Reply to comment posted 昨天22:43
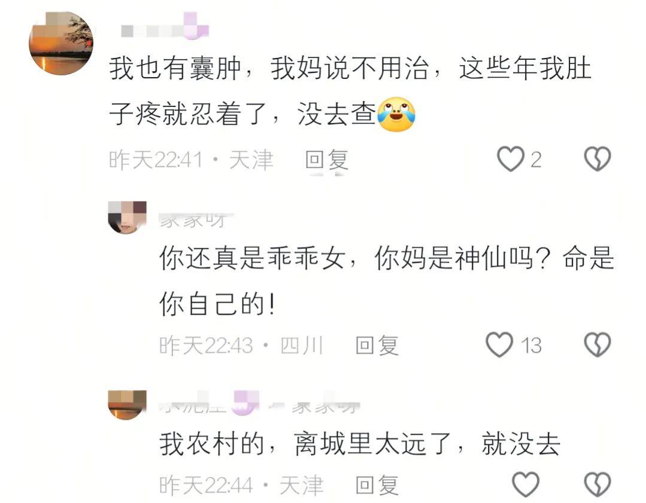This screenshot has height=503, width=646. (377, 345)
